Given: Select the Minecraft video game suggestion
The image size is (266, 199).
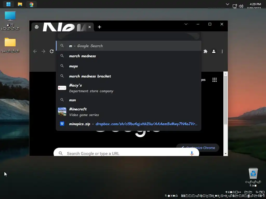Looking at the screenshot, I should pyautogui.click(x=129, y=112).
